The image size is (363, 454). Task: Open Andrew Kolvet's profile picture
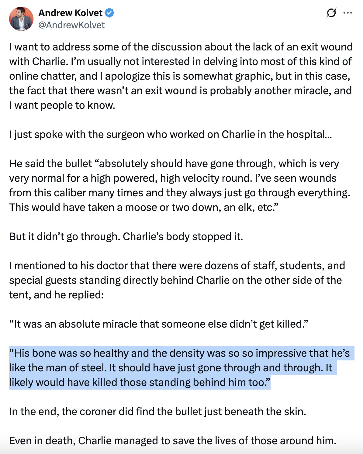[21, 19]
